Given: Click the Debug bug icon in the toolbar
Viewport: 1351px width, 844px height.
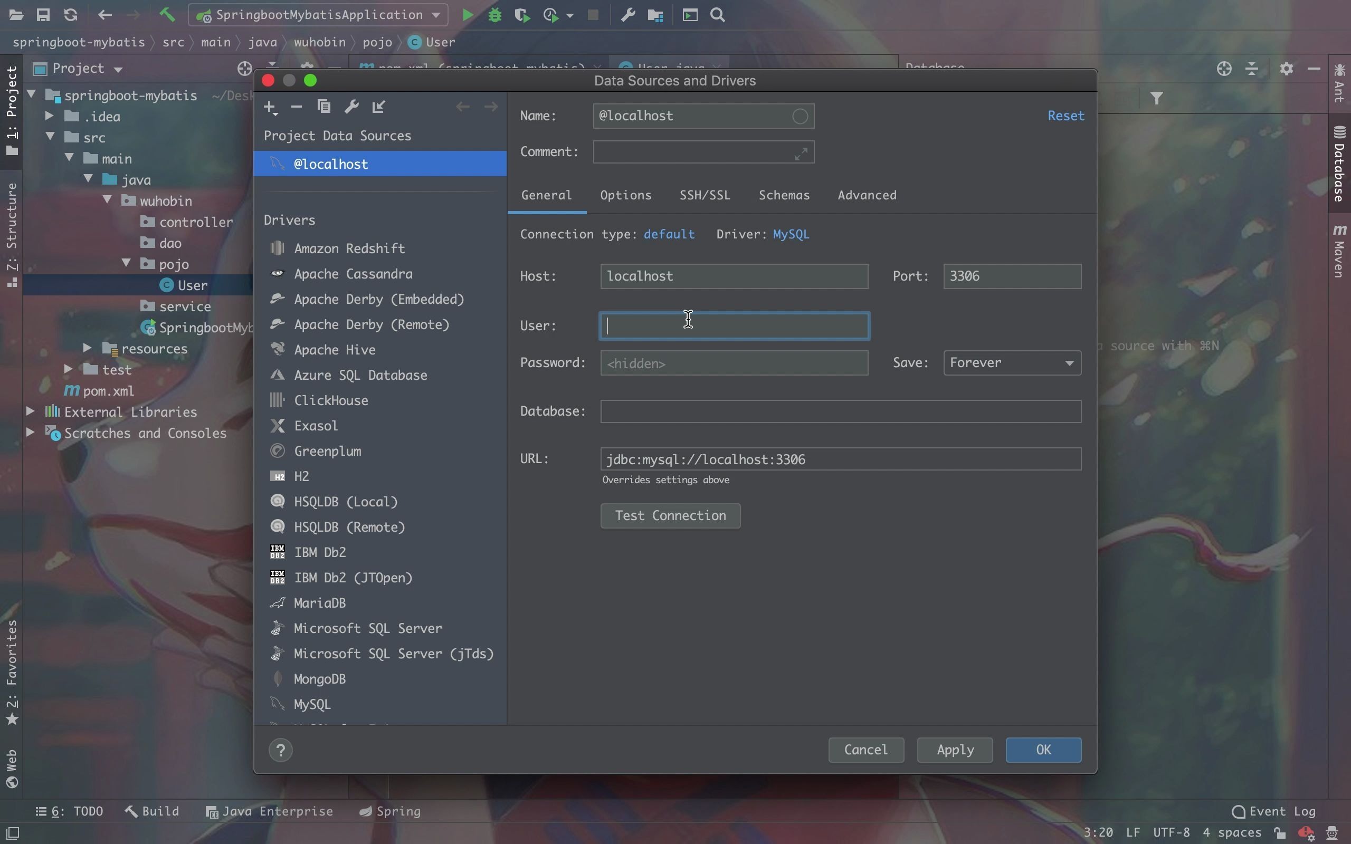Looking at the screenshot, I should pos(494,15).
